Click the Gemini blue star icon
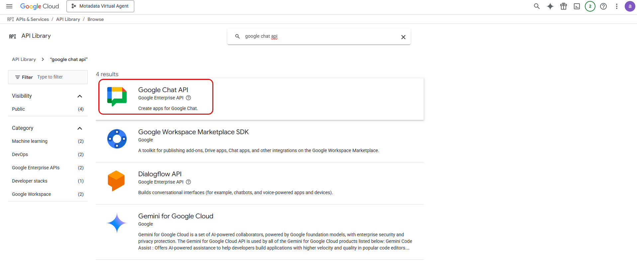Image resolution: width=637 pixels, height=274 pixels. tap(117, 223)
